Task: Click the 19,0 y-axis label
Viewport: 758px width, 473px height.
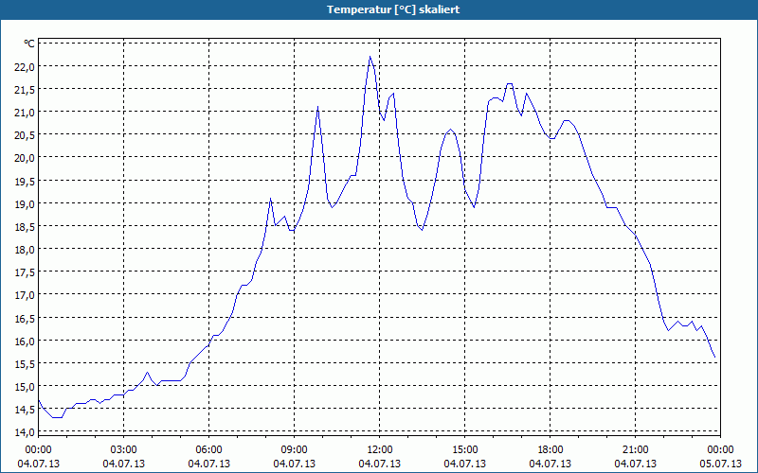Action: pos(25,203)
